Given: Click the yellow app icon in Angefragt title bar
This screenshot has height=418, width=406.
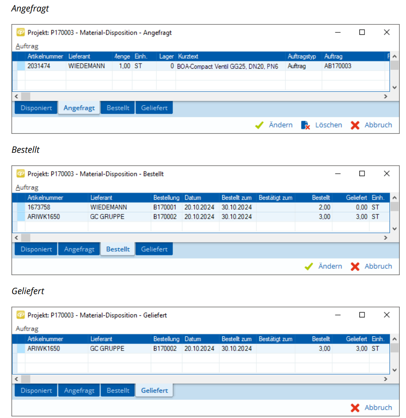Looking at the screenshot, I should 21,32.
